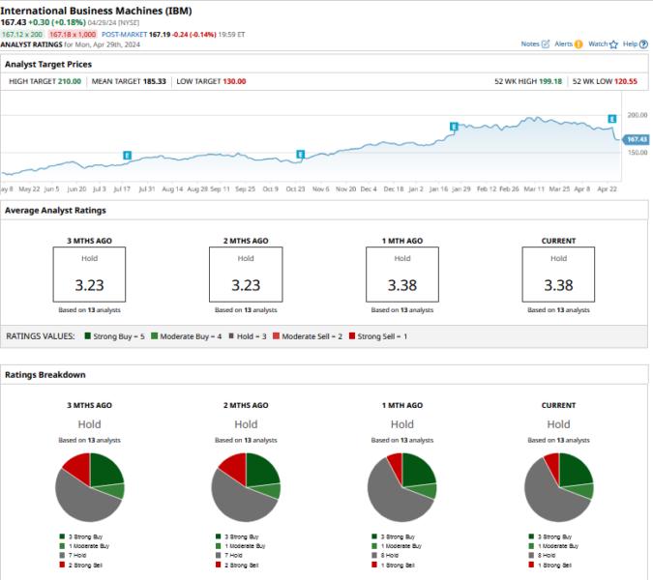Click the 167.43 price tag on chart
Image resolution: width=653 pixels, height=580 pixels.
point(636,139)
